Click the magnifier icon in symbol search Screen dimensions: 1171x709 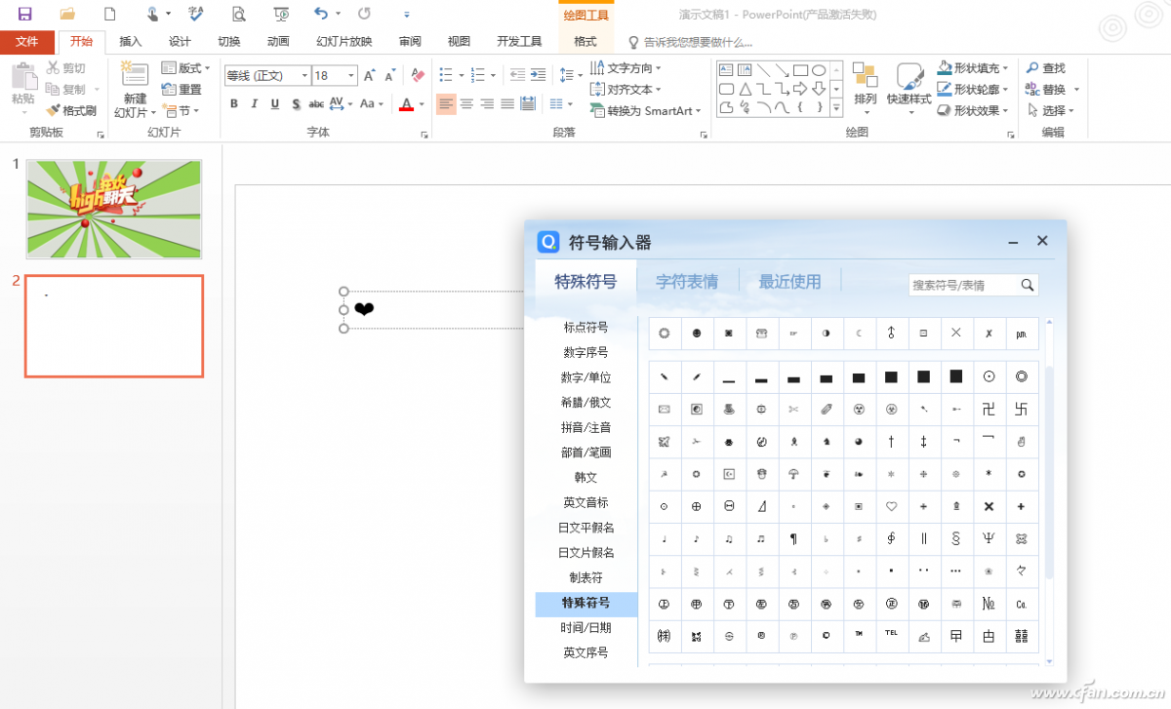point(1027,285)
